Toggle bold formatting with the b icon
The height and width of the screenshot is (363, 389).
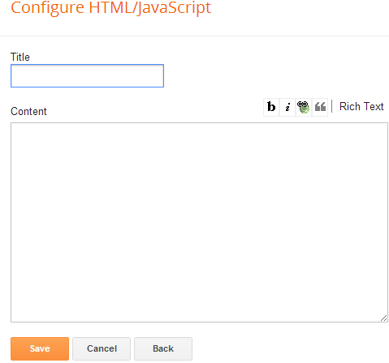click(271, 107)
